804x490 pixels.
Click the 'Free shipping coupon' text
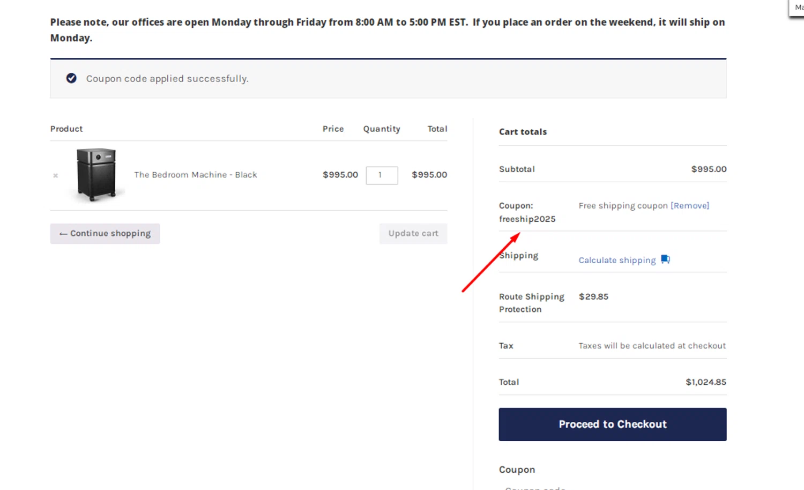623,205
